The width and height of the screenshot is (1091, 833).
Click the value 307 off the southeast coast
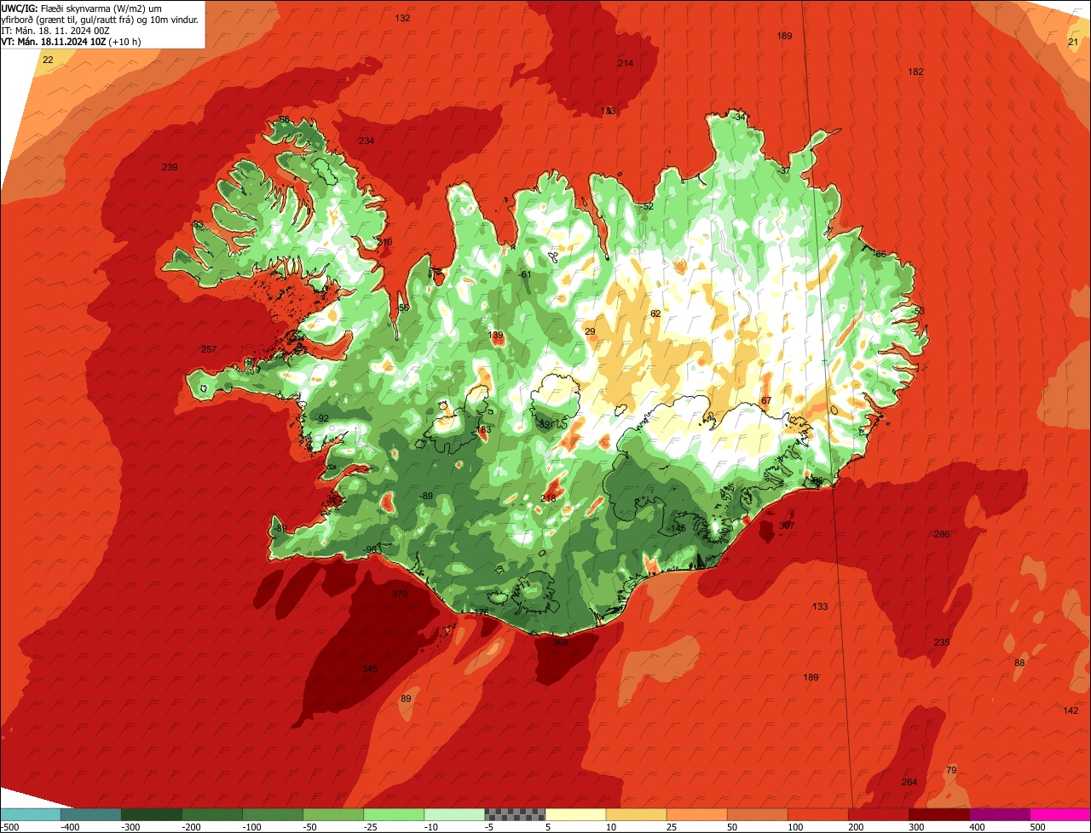[787, 526]
